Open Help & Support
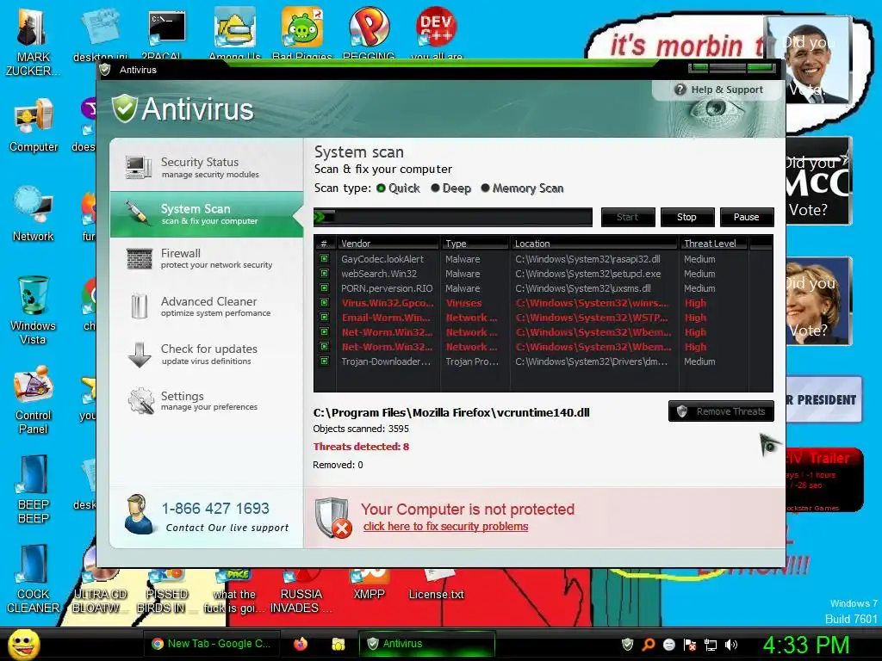Image resolution: width=882 pixels, height=661 pixels. tap(719, 90)
